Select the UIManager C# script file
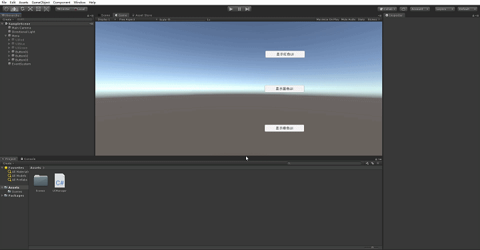The height and width of the screenshot is (250, 480). (x=59, y=181)
